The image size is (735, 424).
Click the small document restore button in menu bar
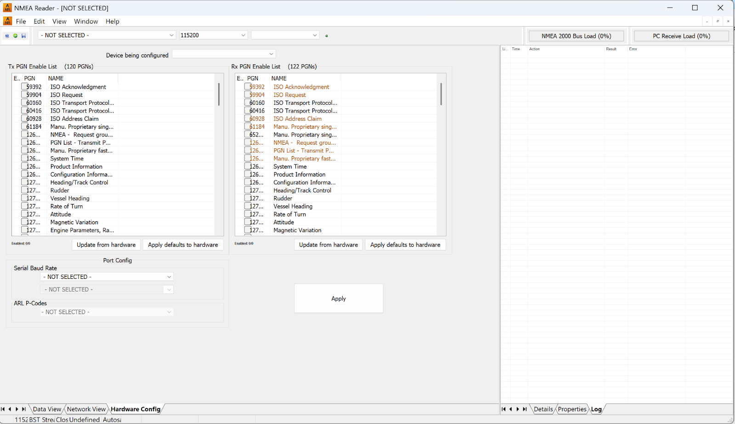(718, 21)
